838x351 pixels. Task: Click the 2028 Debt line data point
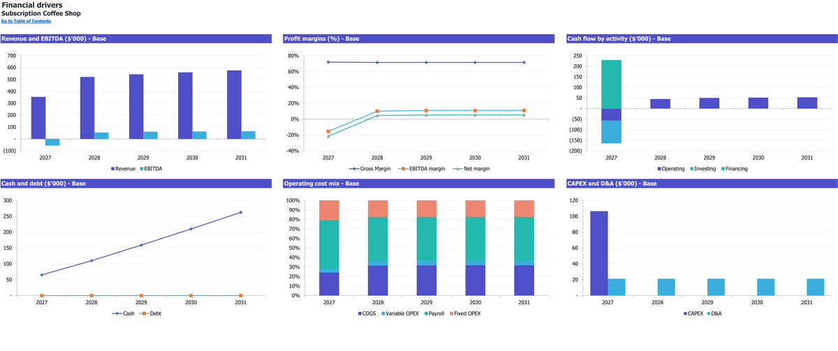(91, 296)
